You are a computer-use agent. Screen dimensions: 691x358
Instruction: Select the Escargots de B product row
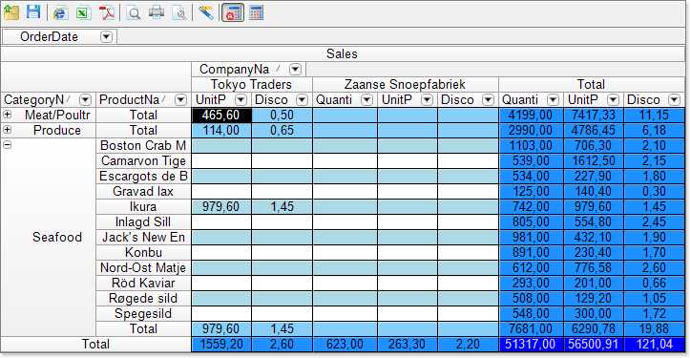coord(143,177)
